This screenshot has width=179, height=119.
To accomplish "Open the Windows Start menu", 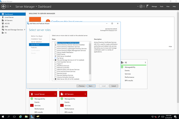I will (3, 117).
